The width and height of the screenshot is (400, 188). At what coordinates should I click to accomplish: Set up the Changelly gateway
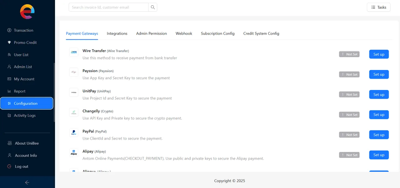pyautogui.click(x=379, y=115)
